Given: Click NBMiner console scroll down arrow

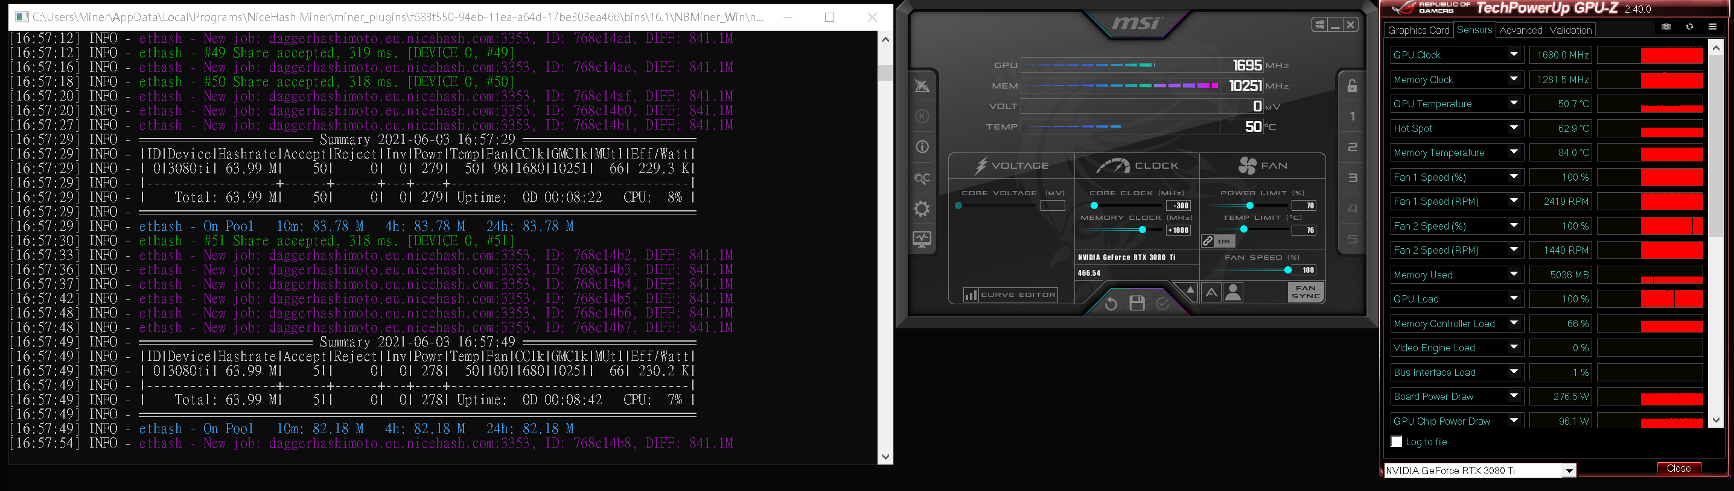Looking at the screenshot, I should [885, 456].
